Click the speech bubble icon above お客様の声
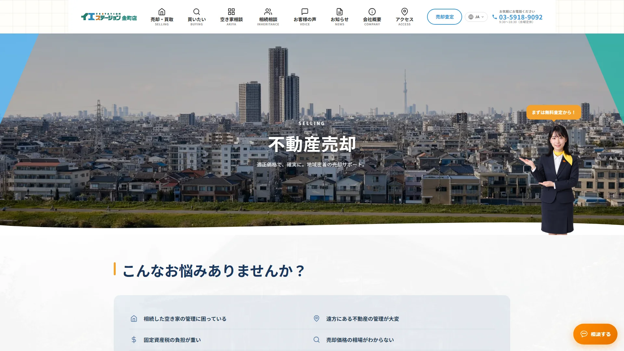Image resolution: width=624 pixels, height=351 pixels. click(x=305, y=12)
